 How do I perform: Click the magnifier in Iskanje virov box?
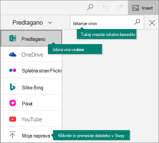tap(137, 22)
